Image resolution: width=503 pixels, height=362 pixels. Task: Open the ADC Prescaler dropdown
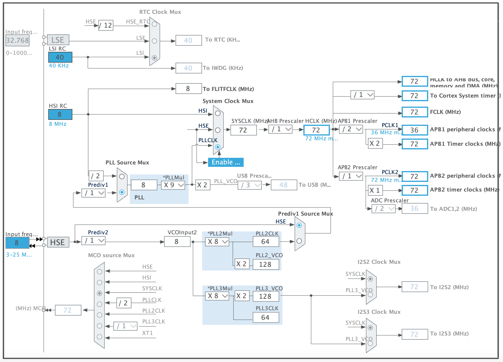pos(384,209)
